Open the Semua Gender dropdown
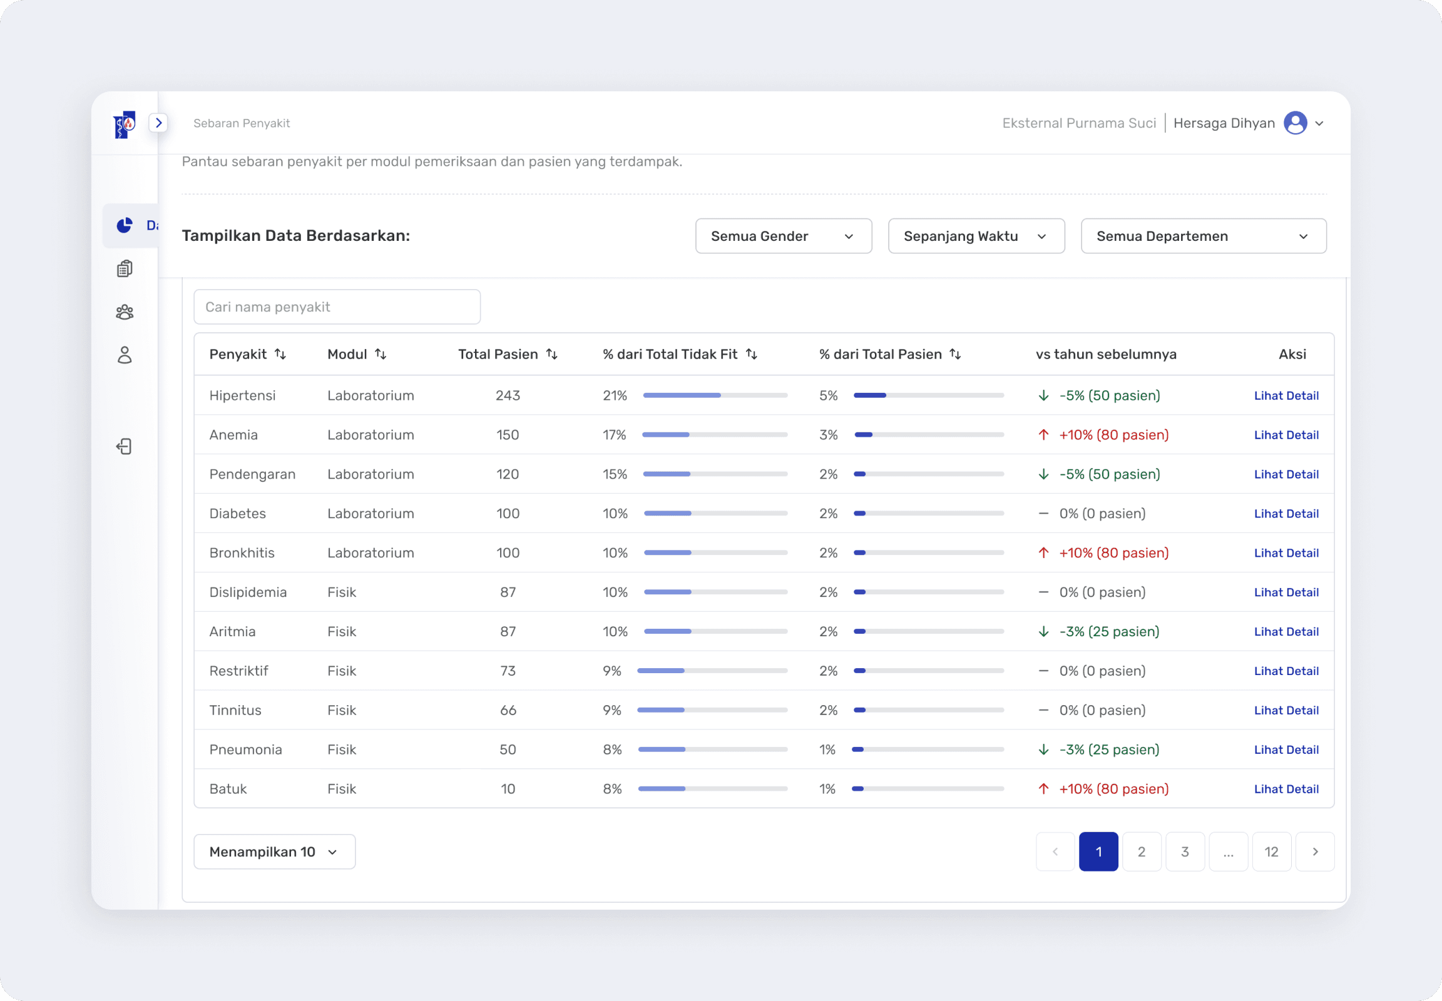This screenshot has height=1001, width=1442. pos(783,236)
